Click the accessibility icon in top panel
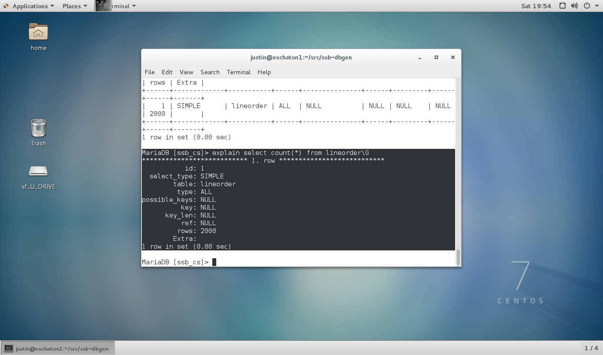Screen dimensions: 603x355 562,6
